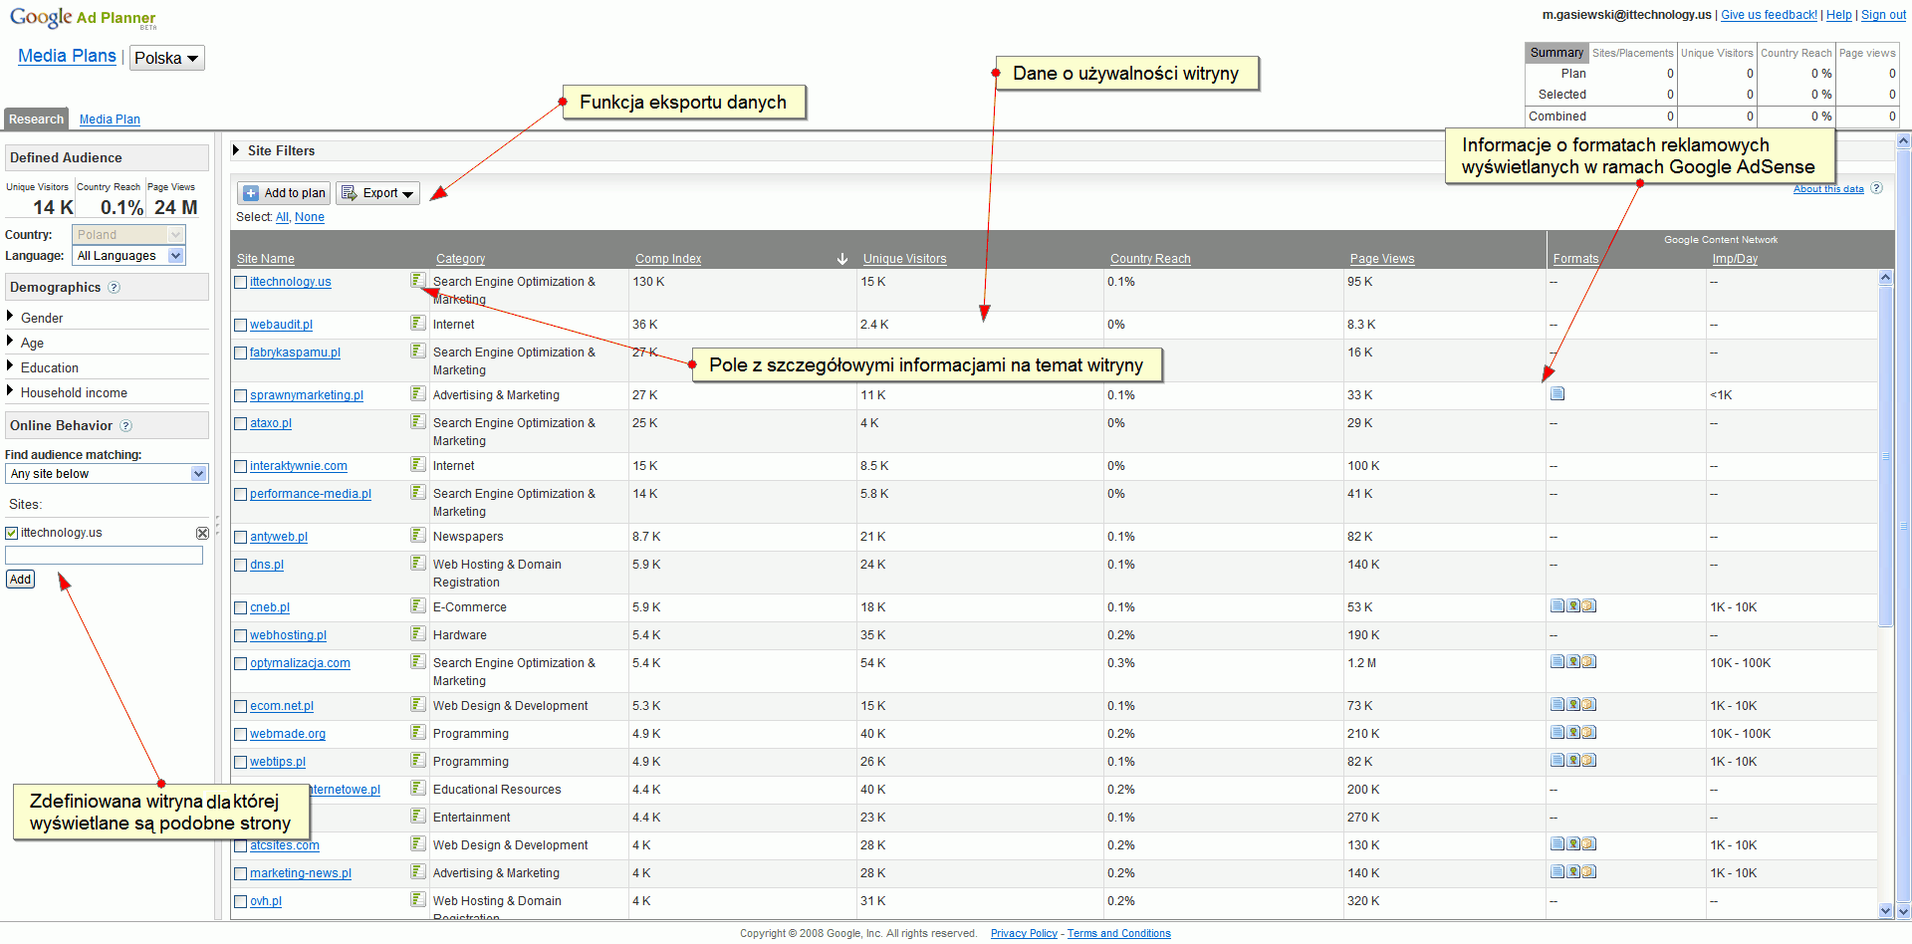
Task: Open site details icon for sprawnymarketing.pl
Action: [x=418, y=393]
